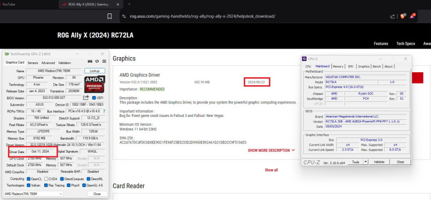Image resolution: width=431 pixels, height=200 pixels.
Task: Click the CPU-Z window title icon
Action: 304,59
